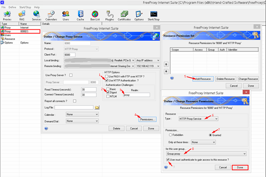
Task: Open the Any IP address dropdown
Action: [148, 60]
